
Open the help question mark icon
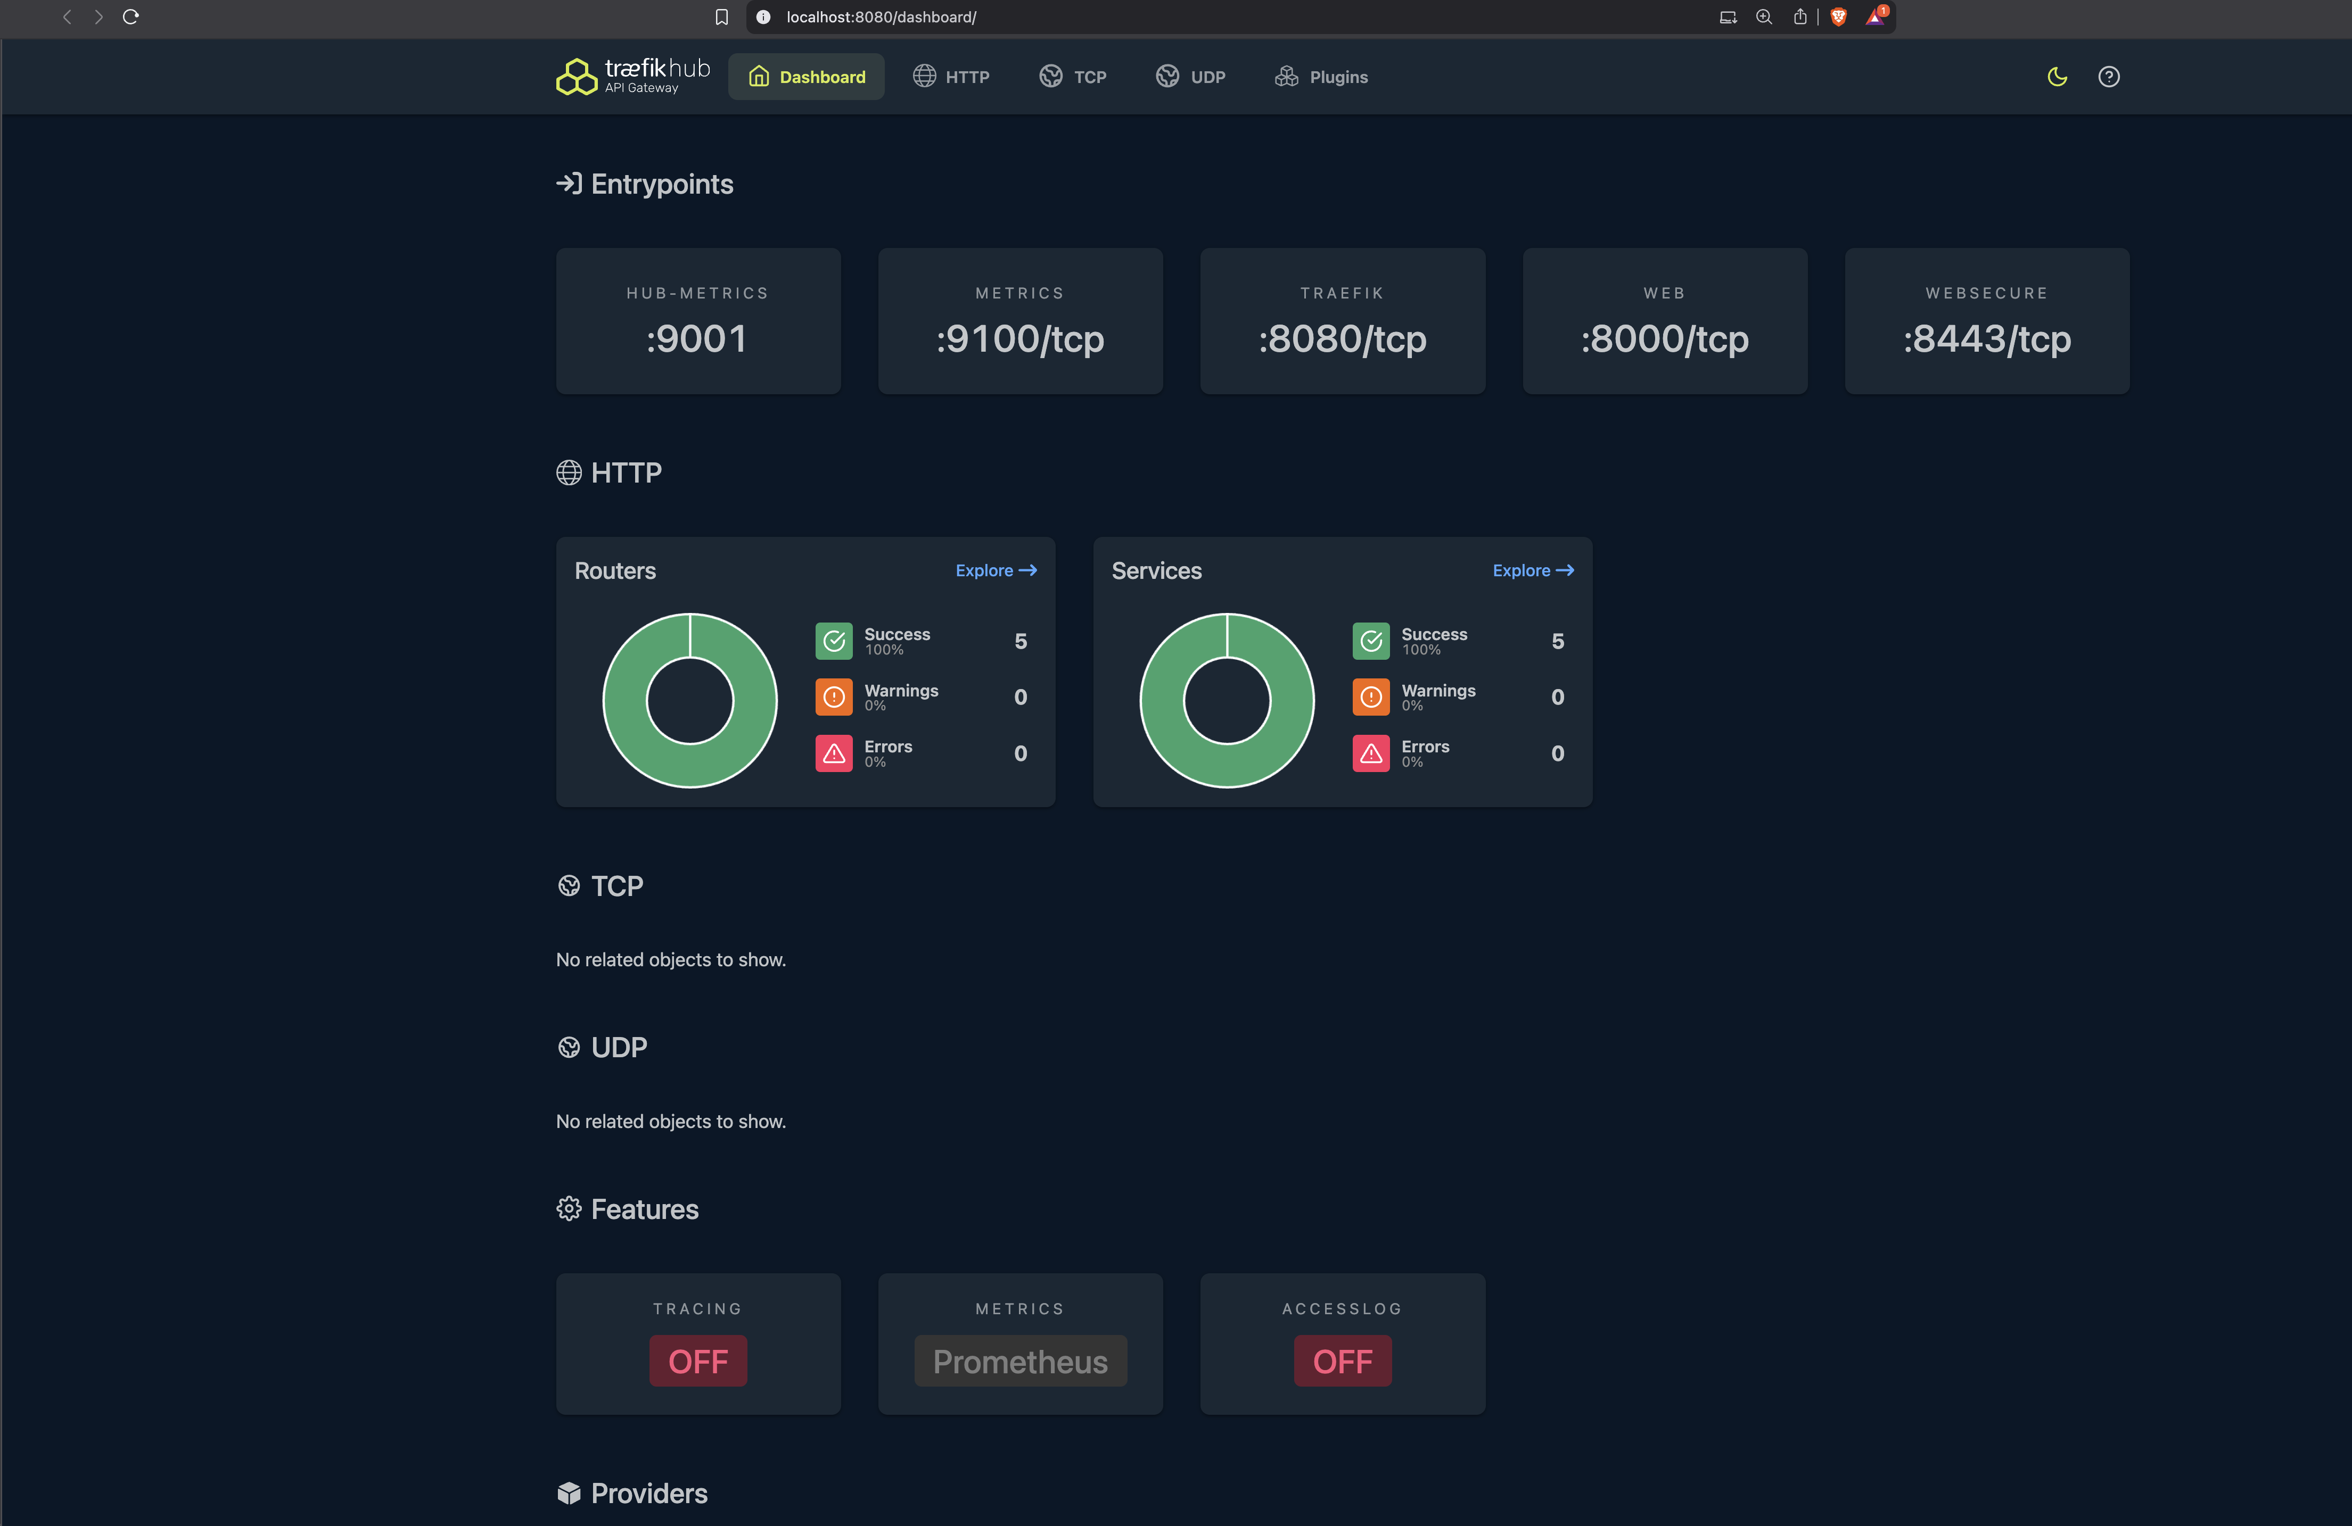(x=2108, y=76)
